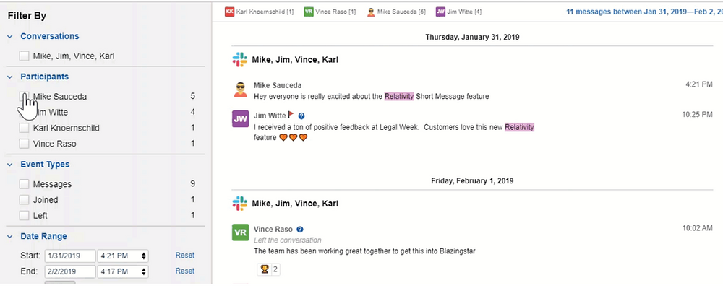Click the red KK Karl Knoernschild badge
The image size is (723, 296).
click(x=230, y=12)
